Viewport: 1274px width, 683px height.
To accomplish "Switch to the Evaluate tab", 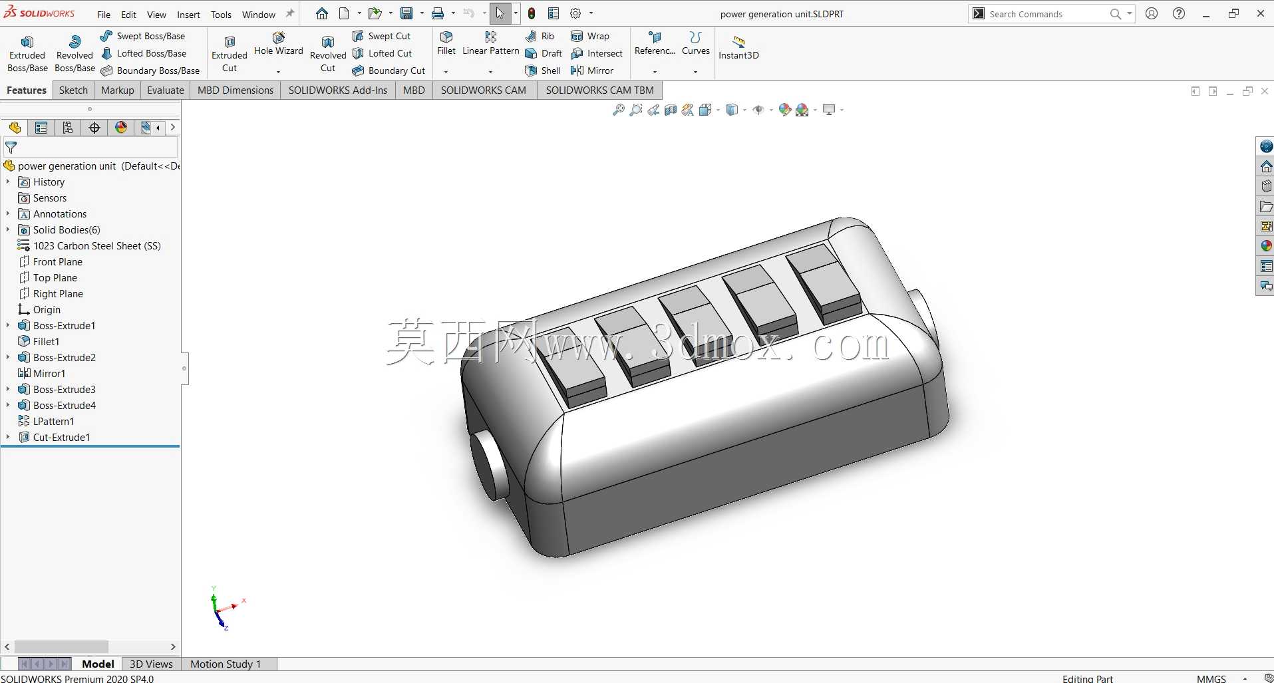I will tap(166, 90).
